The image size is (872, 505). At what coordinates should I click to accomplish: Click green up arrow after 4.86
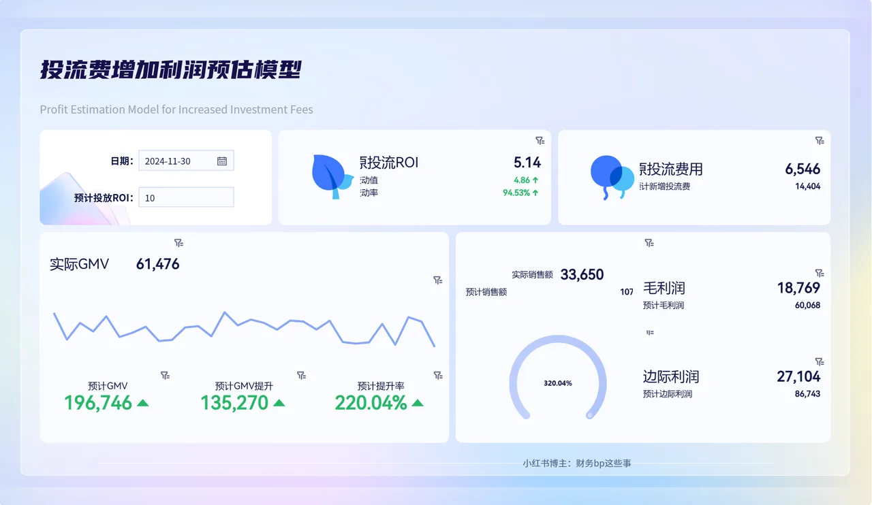coord(535,180)
